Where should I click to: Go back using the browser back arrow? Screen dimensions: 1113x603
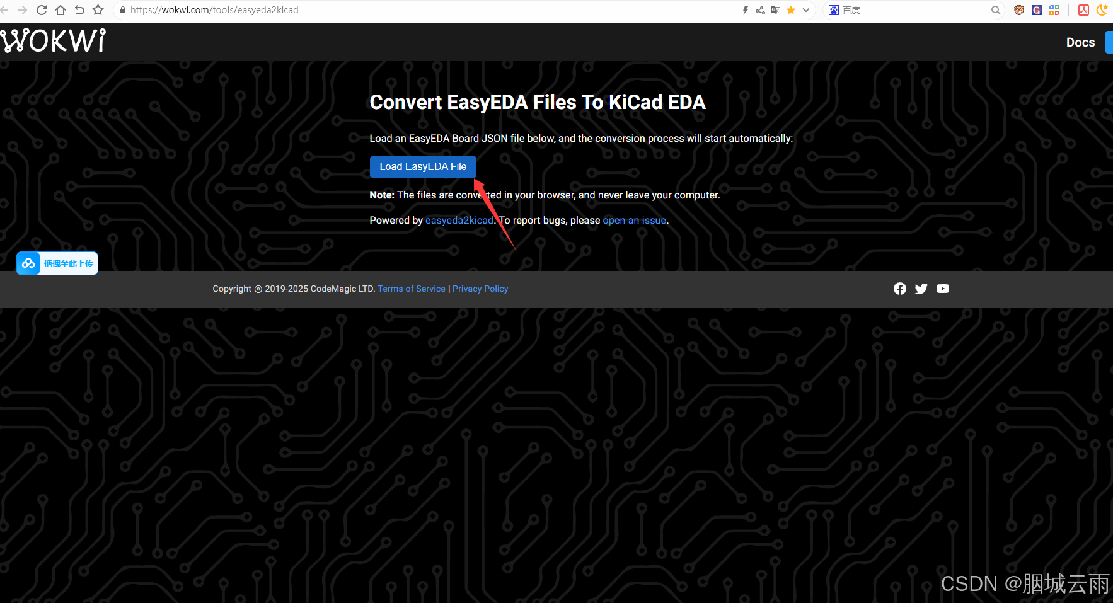(5, 10)
